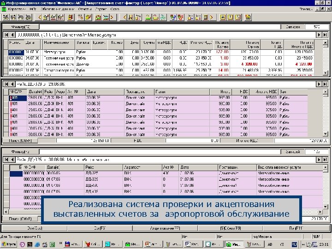Image resolution: width=332 pixels, height=249 pixels.
Task: Click the top Фильтр(F2) button
Action: (x=21, y=27)
